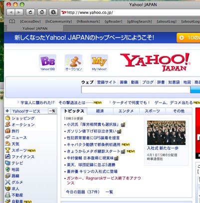Open the [hBookmark] bookmark
Image resolution: width=200 pixels, height=203 pixels.
(x=88, y=21)
